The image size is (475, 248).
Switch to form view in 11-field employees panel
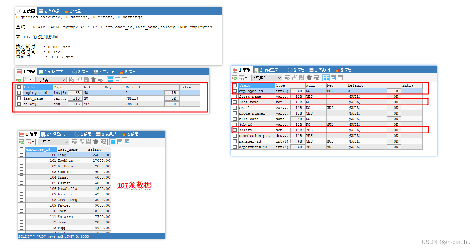click(333, 78)
